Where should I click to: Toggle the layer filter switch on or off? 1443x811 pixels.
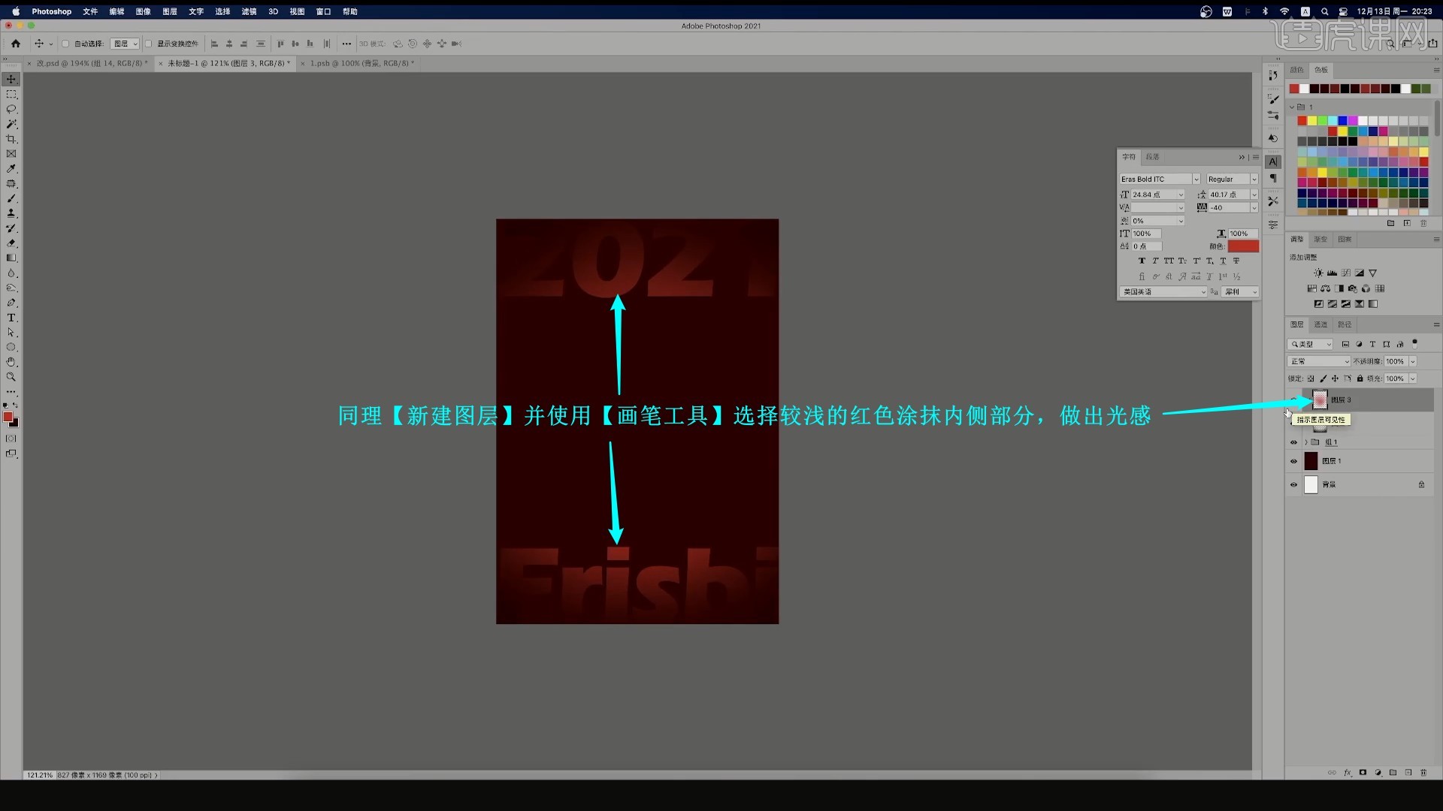pos(1414,343)
